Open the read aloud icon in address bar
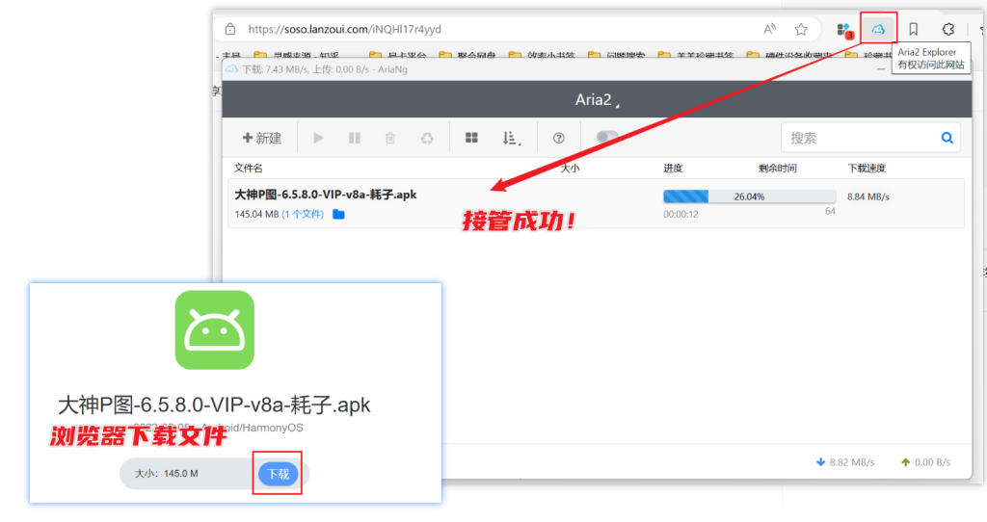987x522 pixels. (769, 29)
